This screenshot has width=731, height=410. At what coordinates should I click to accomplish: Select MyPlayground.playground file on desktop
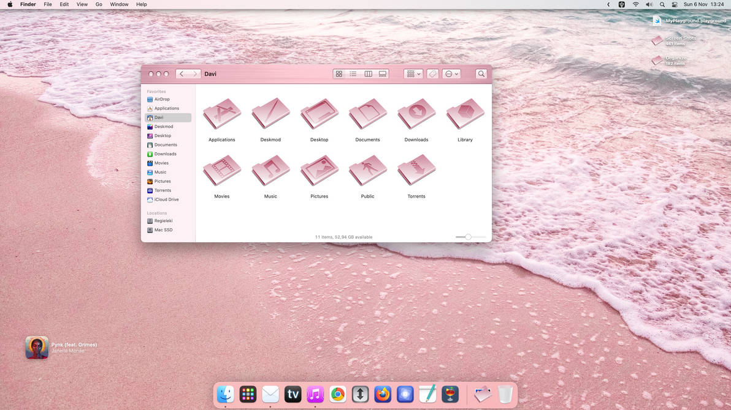coord(689,21)
